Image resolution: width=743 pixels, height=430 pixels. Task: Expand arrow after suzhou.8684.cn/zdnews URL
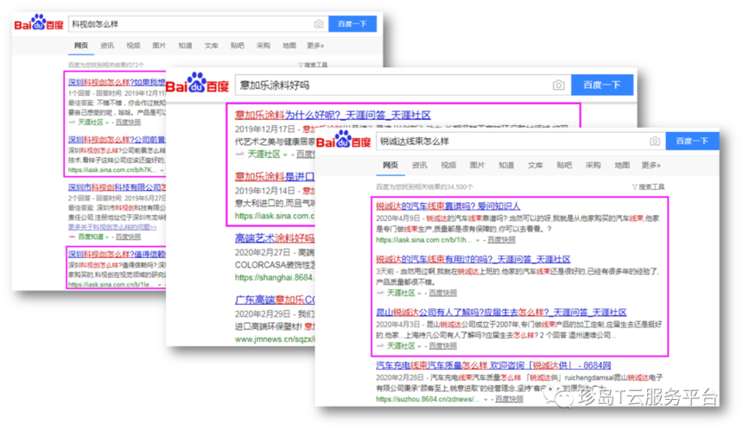click(x=486, y=400)
